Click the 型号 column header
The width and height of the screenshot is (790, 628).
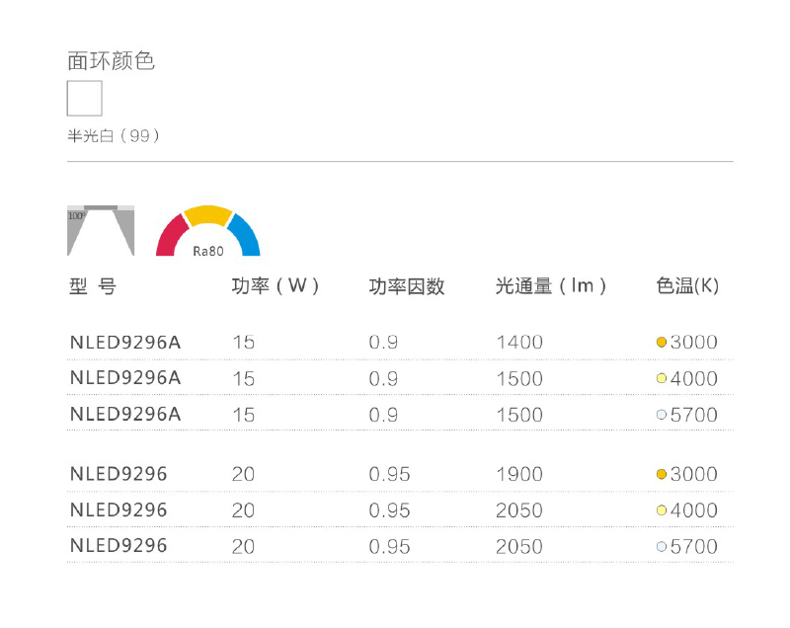[x=93, y=286]
